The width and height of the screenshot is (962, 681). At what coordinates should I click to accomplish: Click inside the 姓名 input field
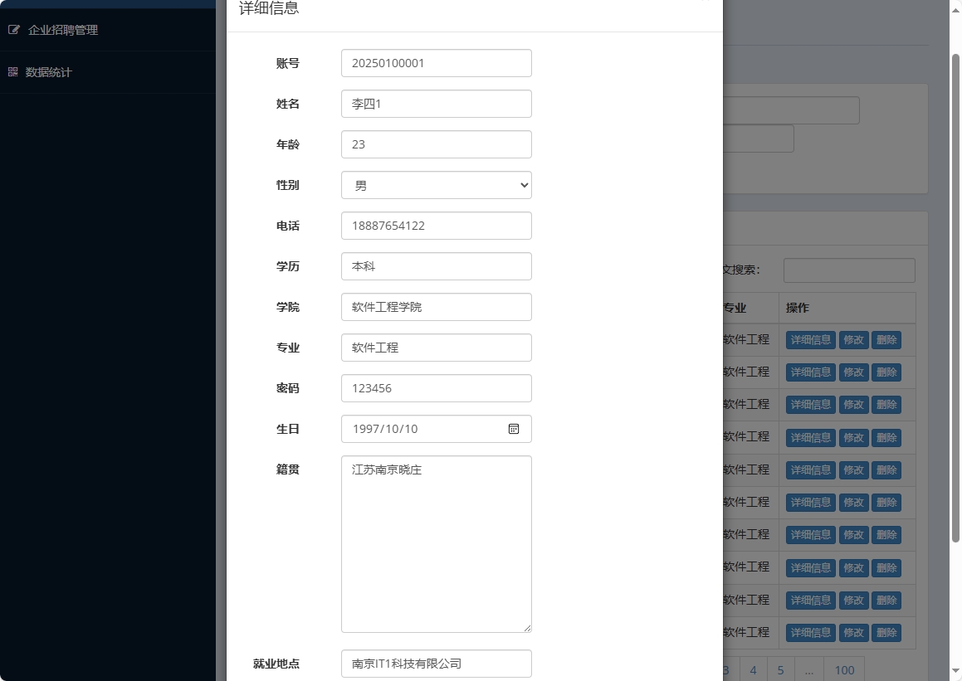click(436, 103)
